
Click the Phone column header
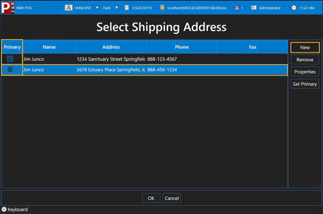click(x=182, y=47)
